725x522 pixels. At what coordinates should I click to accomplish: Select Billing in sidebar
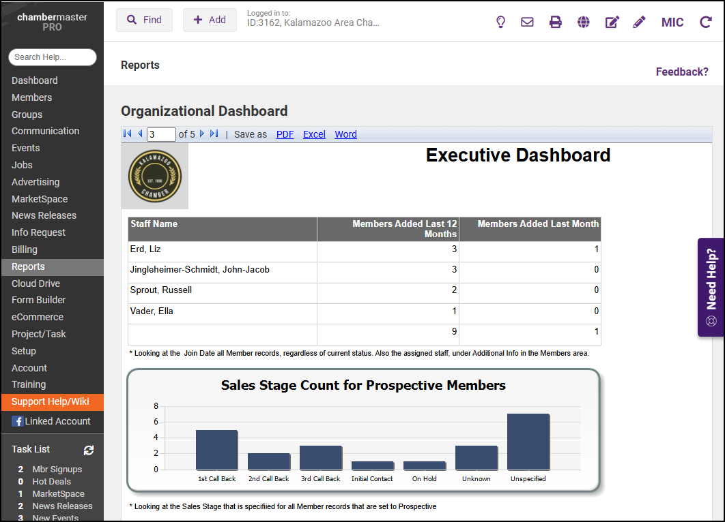point(25,249)
